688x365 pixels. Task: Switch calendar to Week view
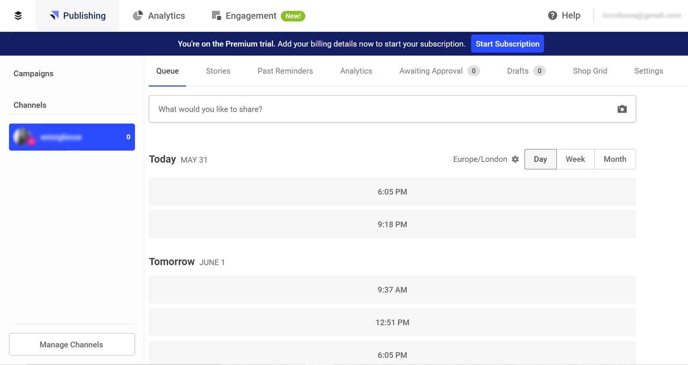575,159
